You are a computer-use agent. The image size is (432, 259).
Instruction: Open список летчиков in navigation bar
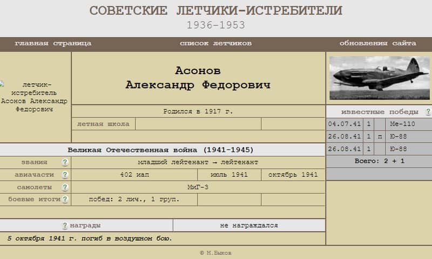(x=215, y=43)
